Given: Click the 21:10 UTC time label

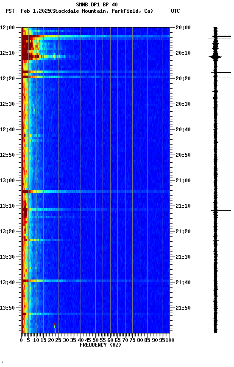Looking at the screenshot, I should pyautogui.click(x=183, y=206).
